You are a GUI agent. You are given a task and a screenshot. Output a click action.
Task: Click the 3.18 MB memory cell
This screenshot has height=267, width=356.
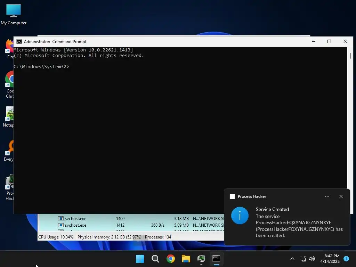click(181, 218)
